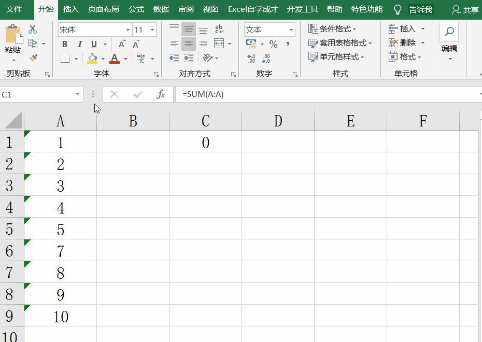
Task: Increase indent icon
Action: (189, 58)
